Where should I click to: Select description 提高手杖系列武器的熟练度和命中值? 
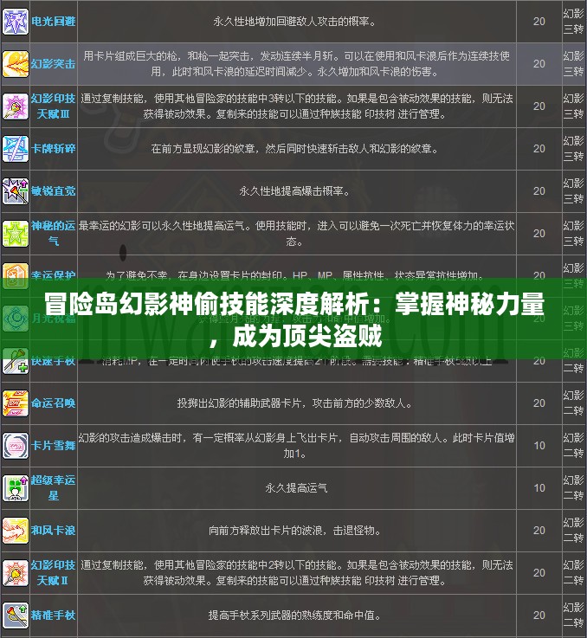pos(294,615)
